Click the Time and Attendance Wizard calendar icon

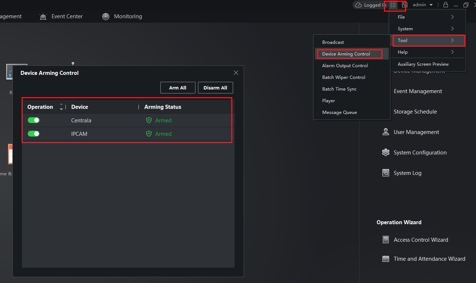[385, 259]
